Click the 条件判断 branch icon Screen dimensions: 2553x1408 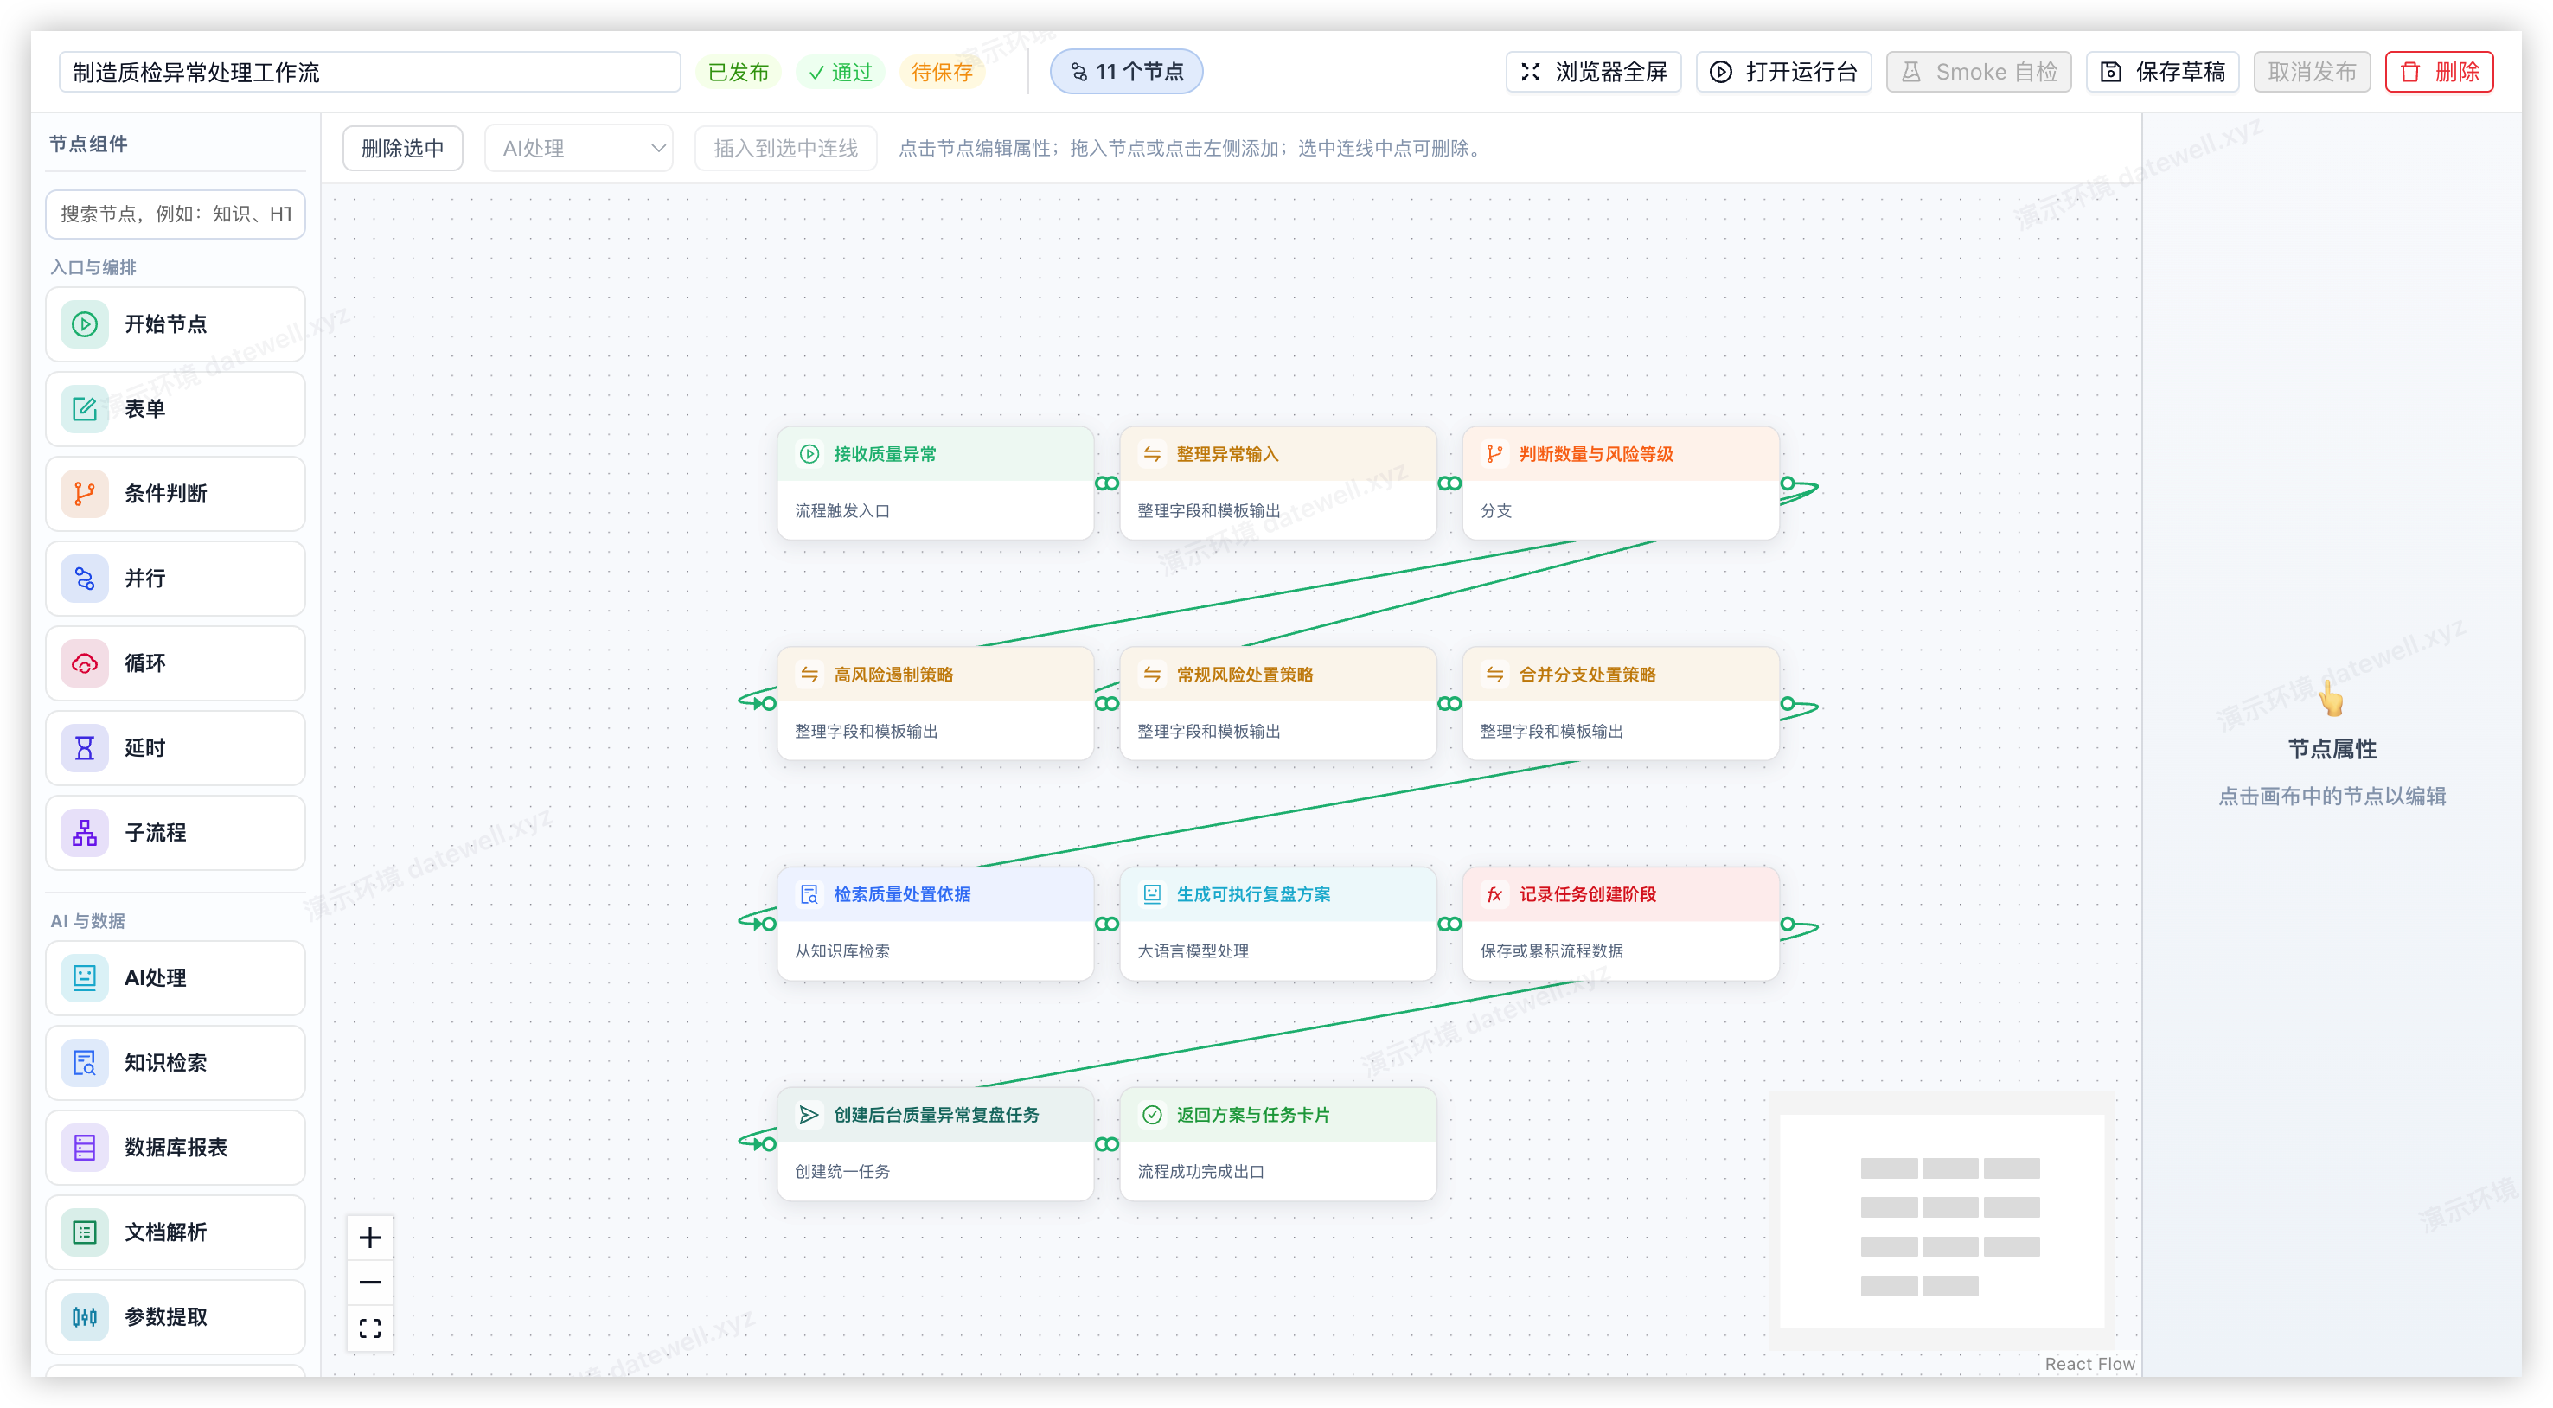(x=84, y=494)
